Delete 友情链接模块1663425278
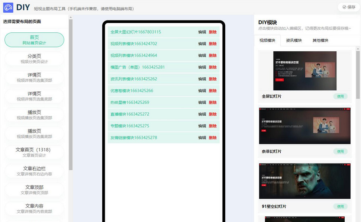This screenshot has height=222, width=361. (x=213, y=138)
